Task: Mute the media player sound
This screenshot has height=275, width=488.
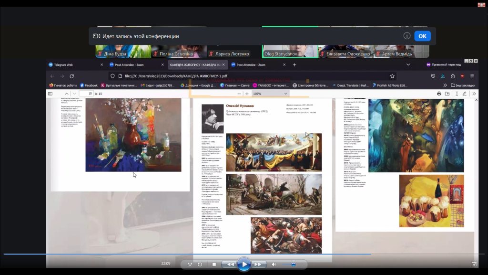Action: [x=274, y=264]
